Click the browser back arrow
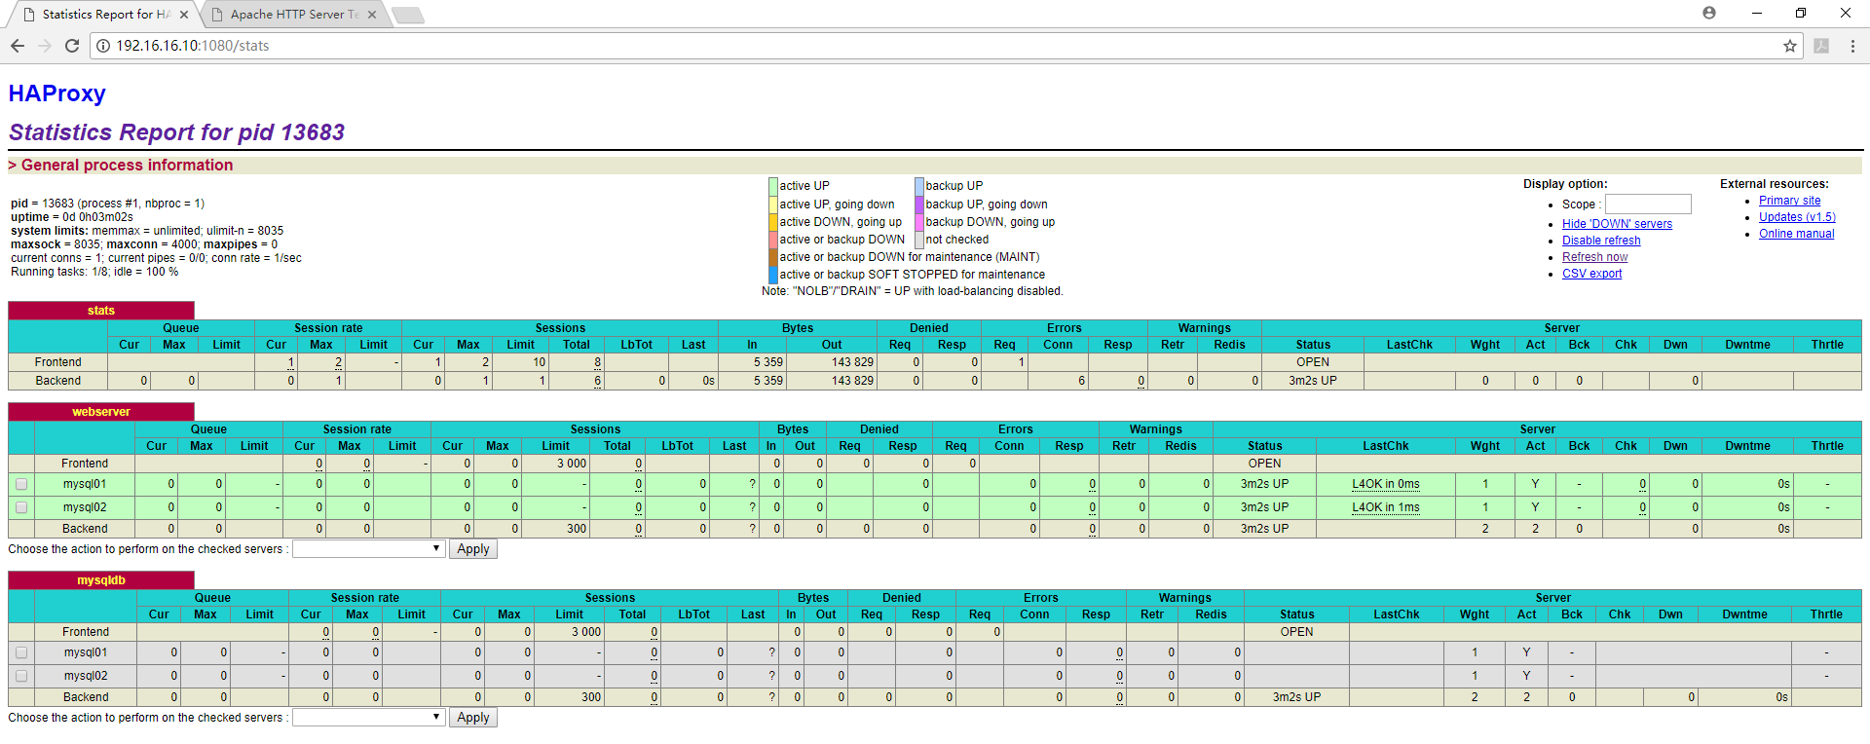Screen dimensions: 1870x744 [x=18, y=46]
